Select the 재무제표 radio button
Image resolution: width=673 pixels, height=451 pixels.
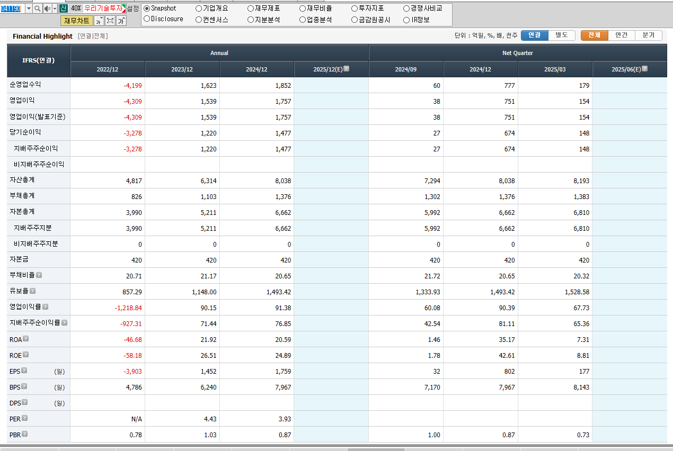(251, 8)
